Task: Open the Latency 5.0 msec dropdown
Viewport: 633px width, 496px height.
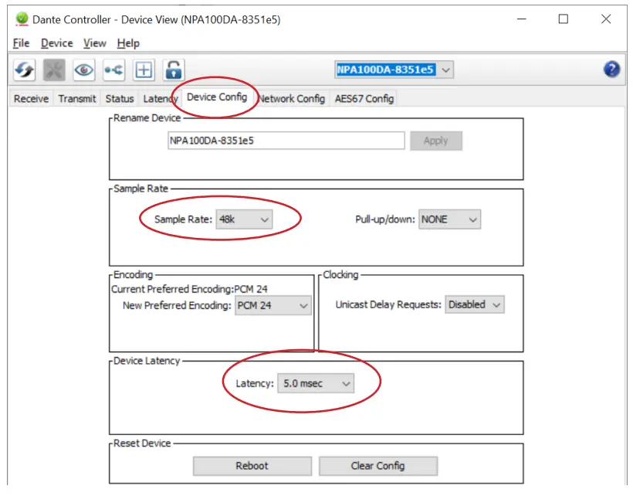Action: click(x=316, y=383)
